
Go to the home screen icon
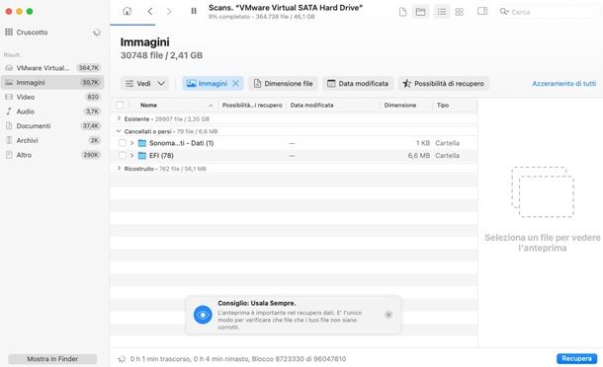(x=127, y=11)
